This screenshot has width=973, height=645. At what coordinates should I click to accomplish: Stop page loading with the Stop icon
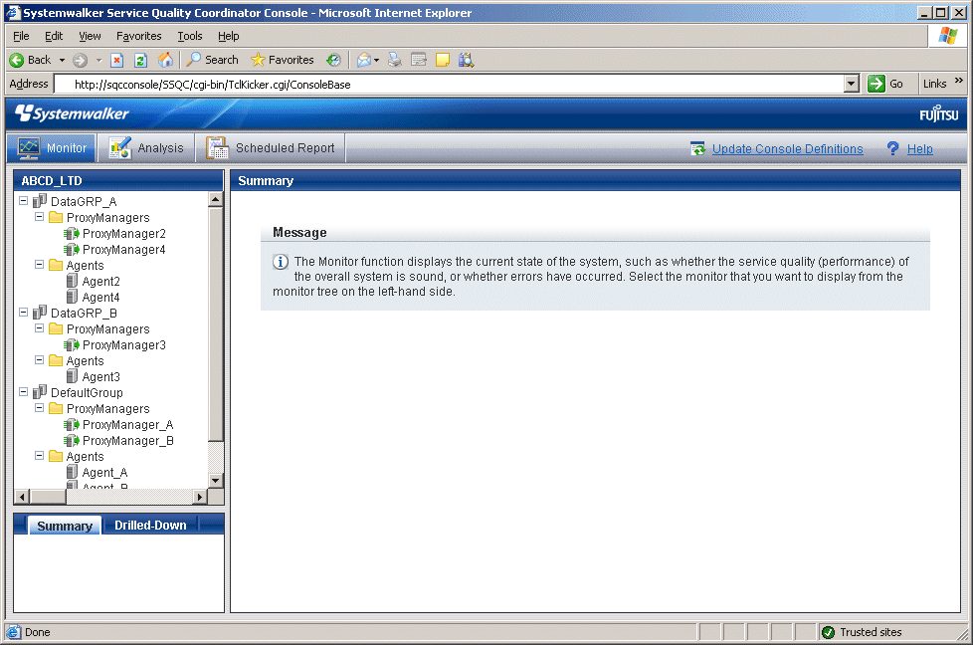(116, 60)
